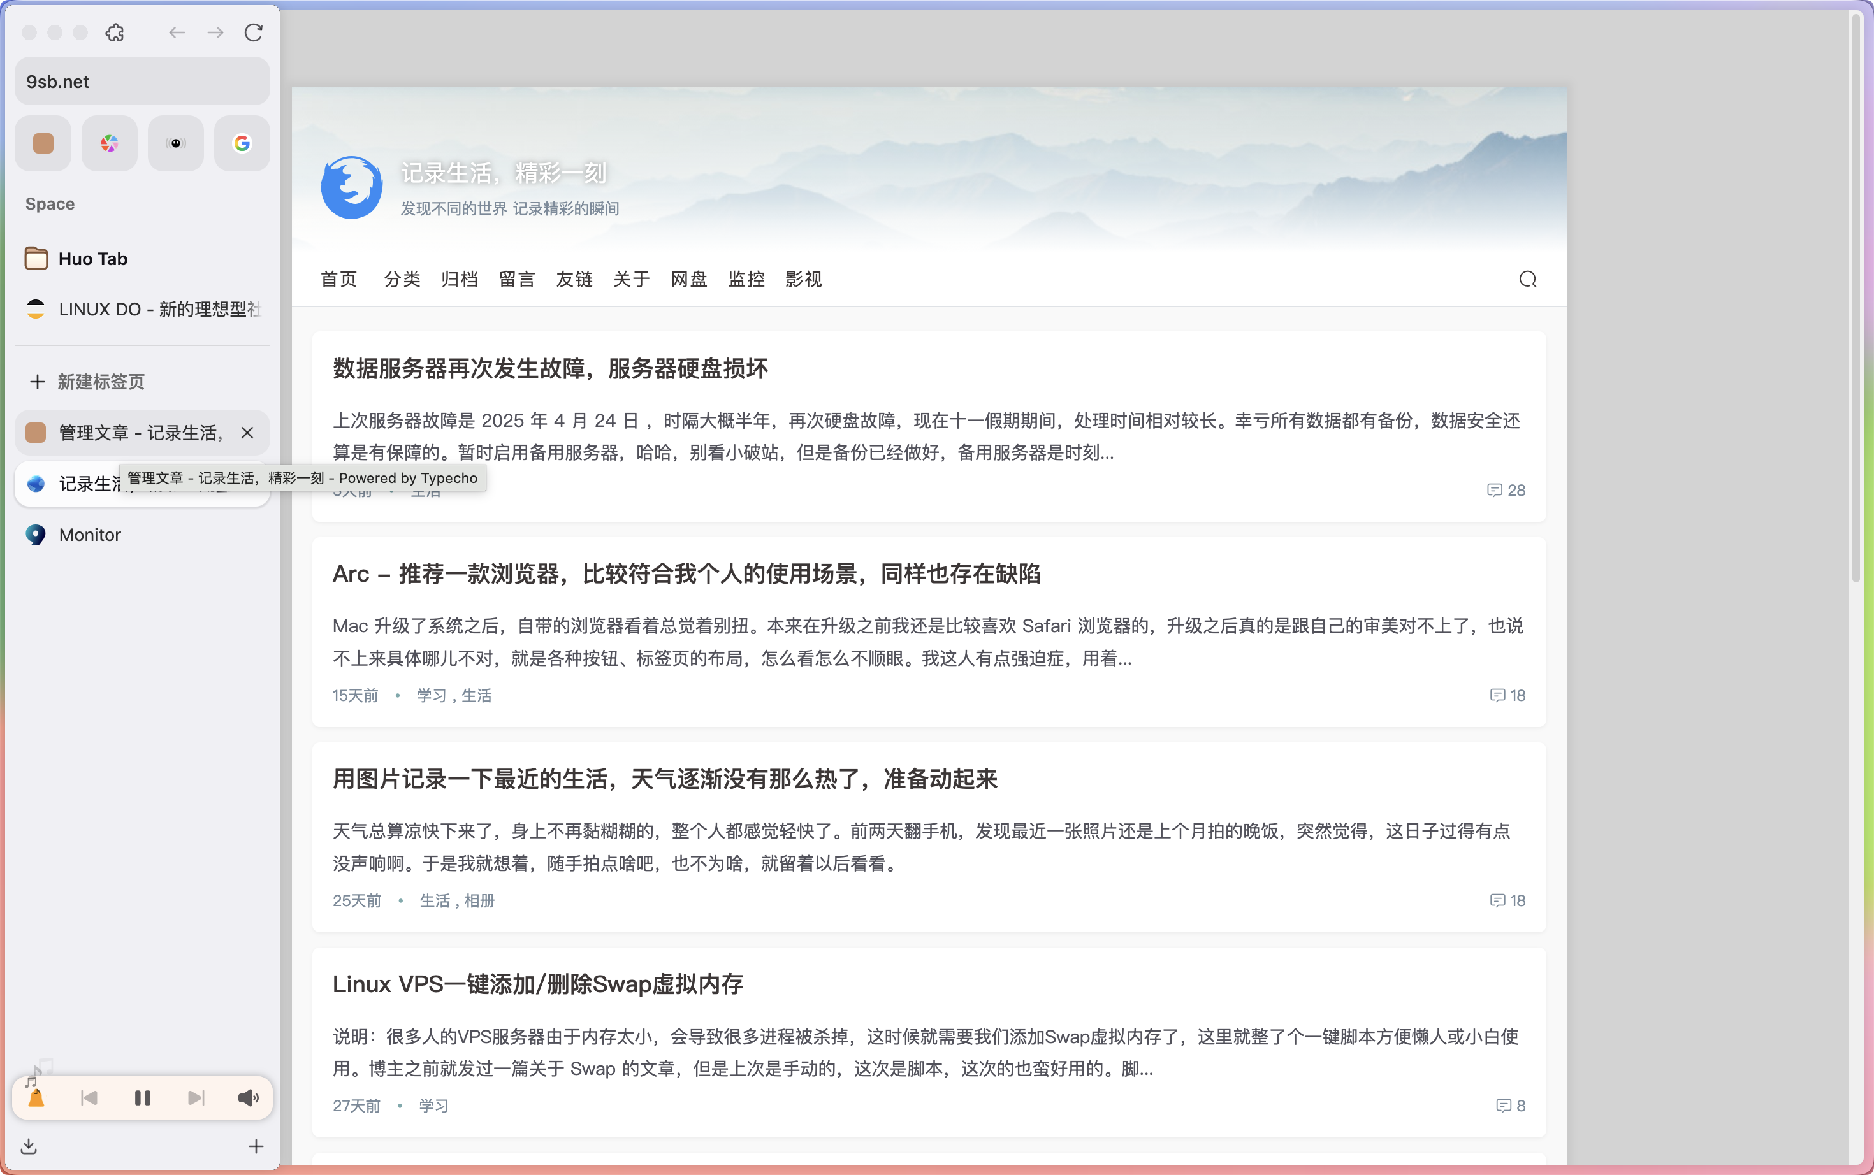Open the pinned Google shortcut
Viewport: 1874px width, 1175px height.
[x=242, y=143]
